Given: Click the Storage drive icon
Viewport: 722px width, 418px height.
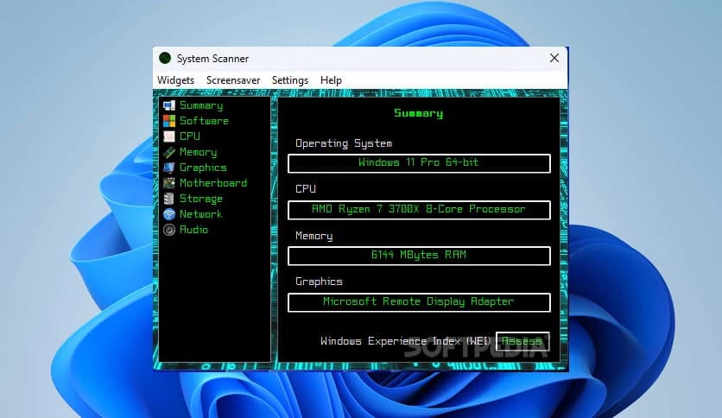Looking at the screenshot, I should tap(169, 199).
